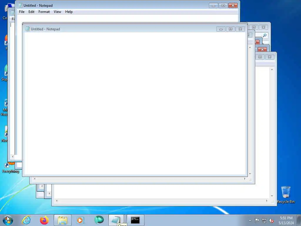Open Action Center flag tray icon
The image size is (301, 226).
(257, 220)
